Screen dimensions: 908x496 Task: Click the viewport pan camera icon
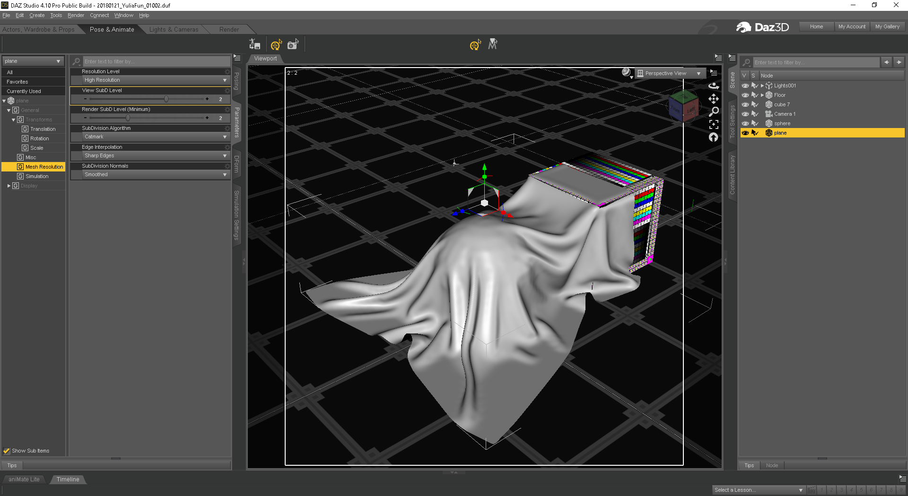pos(713,99)
